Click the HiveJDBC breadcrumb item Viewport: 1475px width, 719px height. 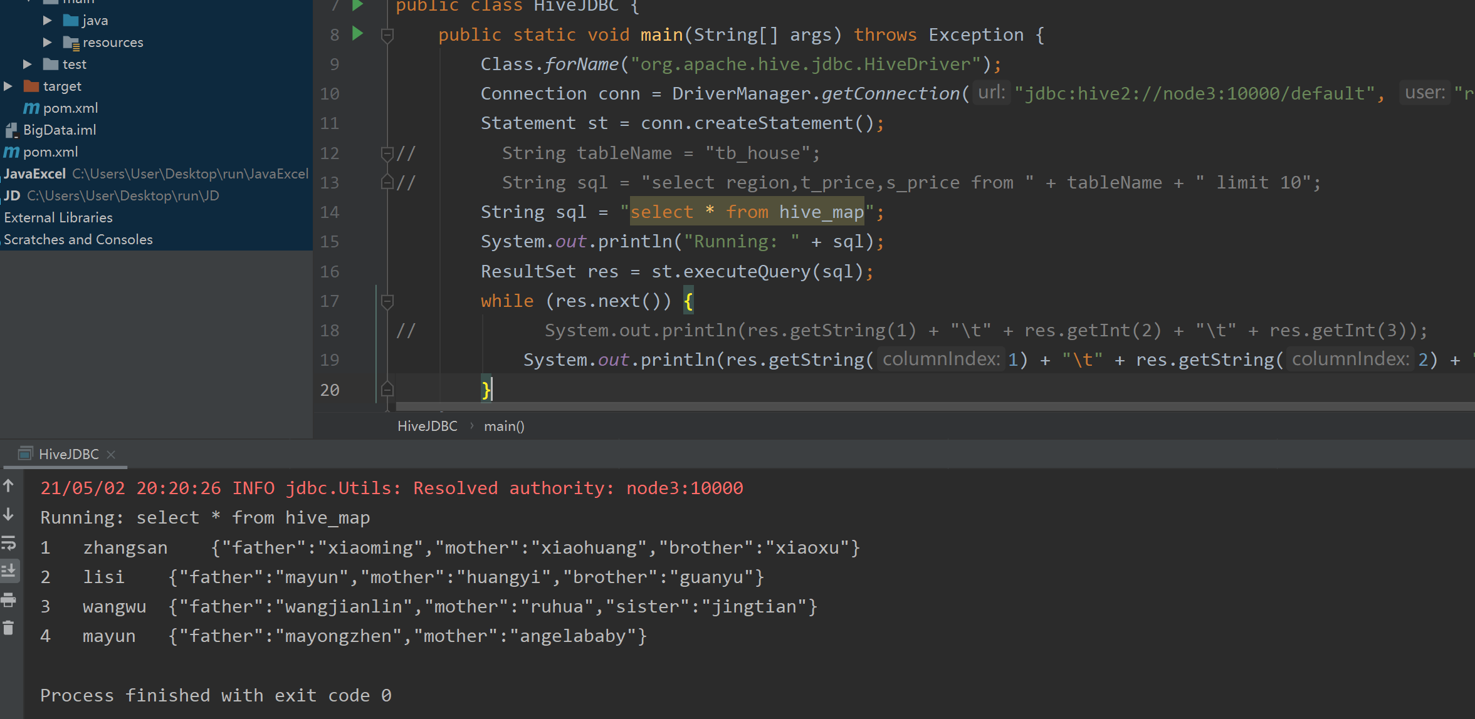pos(428,427)
